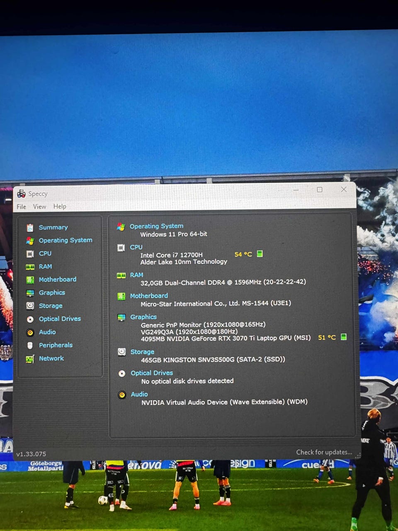Open the File menu
The height and width of the screenshot is (531, 398).
point(22,207)
